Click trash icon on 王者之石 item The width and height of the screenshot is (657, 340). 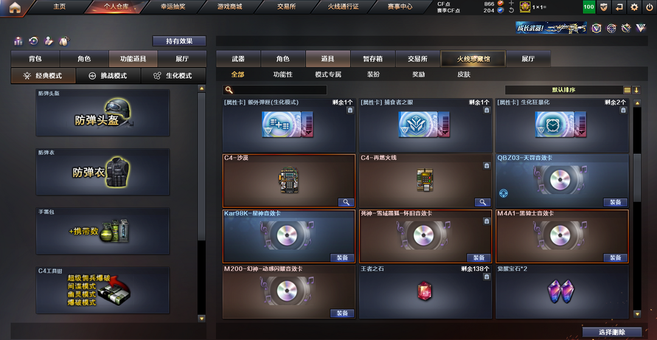pyautogui.click(x=487, y=277)
